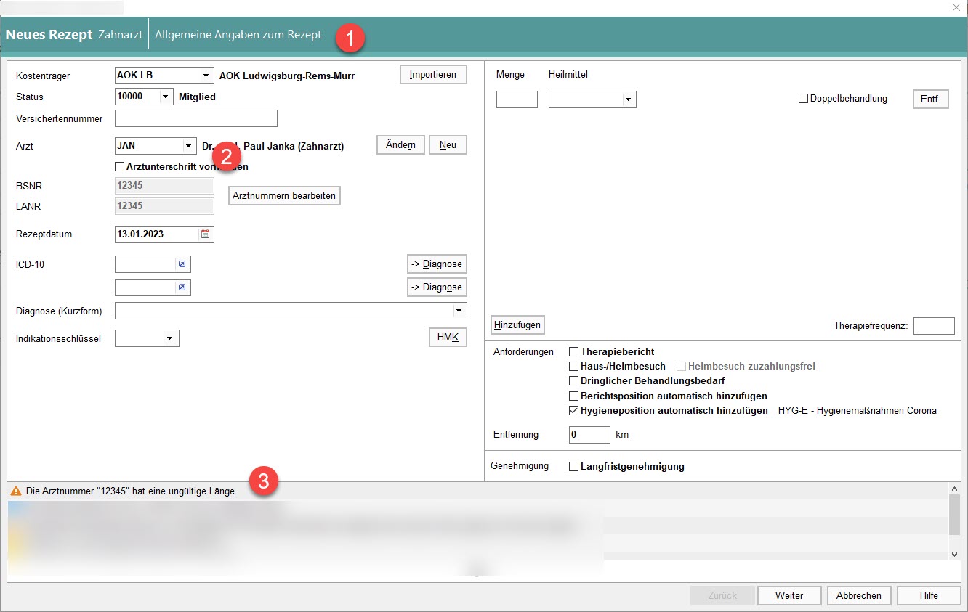
Task: Tick the Langfristgenehmigung checkbox
Action: (x=574, y=467)
